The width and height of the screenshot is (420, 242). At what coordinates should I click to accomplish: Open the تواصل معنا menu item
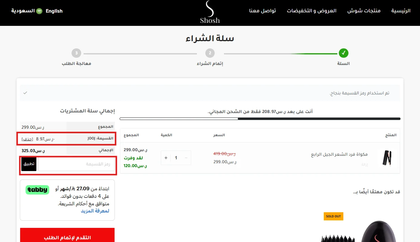coord(262,11)
